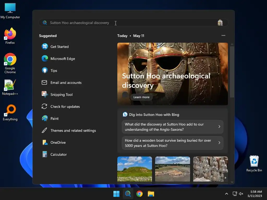Select Check for updates
Screen dimensions: 267x200
pos(60,107)
